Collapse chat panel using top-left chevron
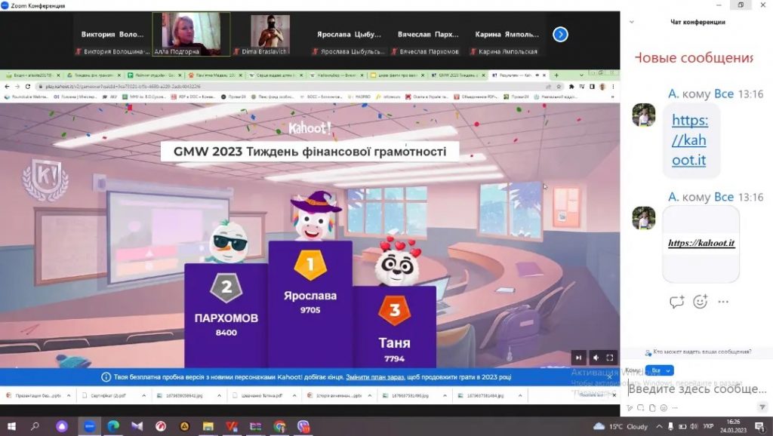 pos(631,22)
